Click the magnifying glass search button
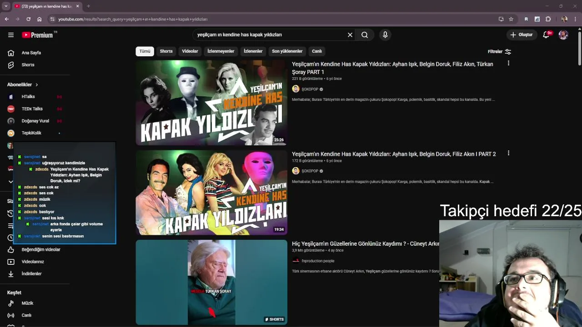Screen dimensions: 582x327 click(365, 35)
